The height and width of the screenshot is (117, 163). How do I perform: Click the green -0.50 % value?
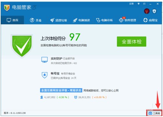tap(63, 97)
